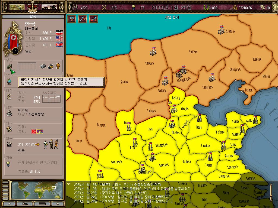Zoom in with the plus button
Image resolution: width=278 pixels, height=208 pixels.
58,204
